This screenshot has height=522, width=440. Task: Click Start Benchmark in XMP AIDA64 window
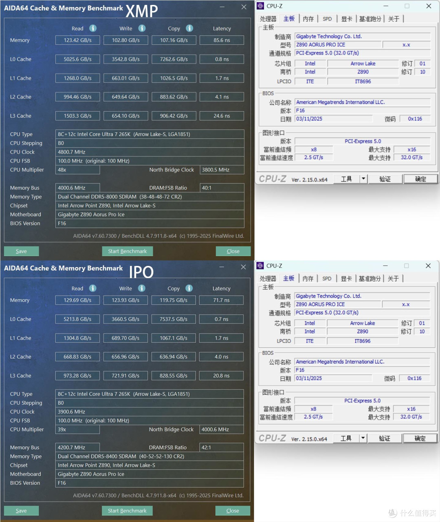128,251
